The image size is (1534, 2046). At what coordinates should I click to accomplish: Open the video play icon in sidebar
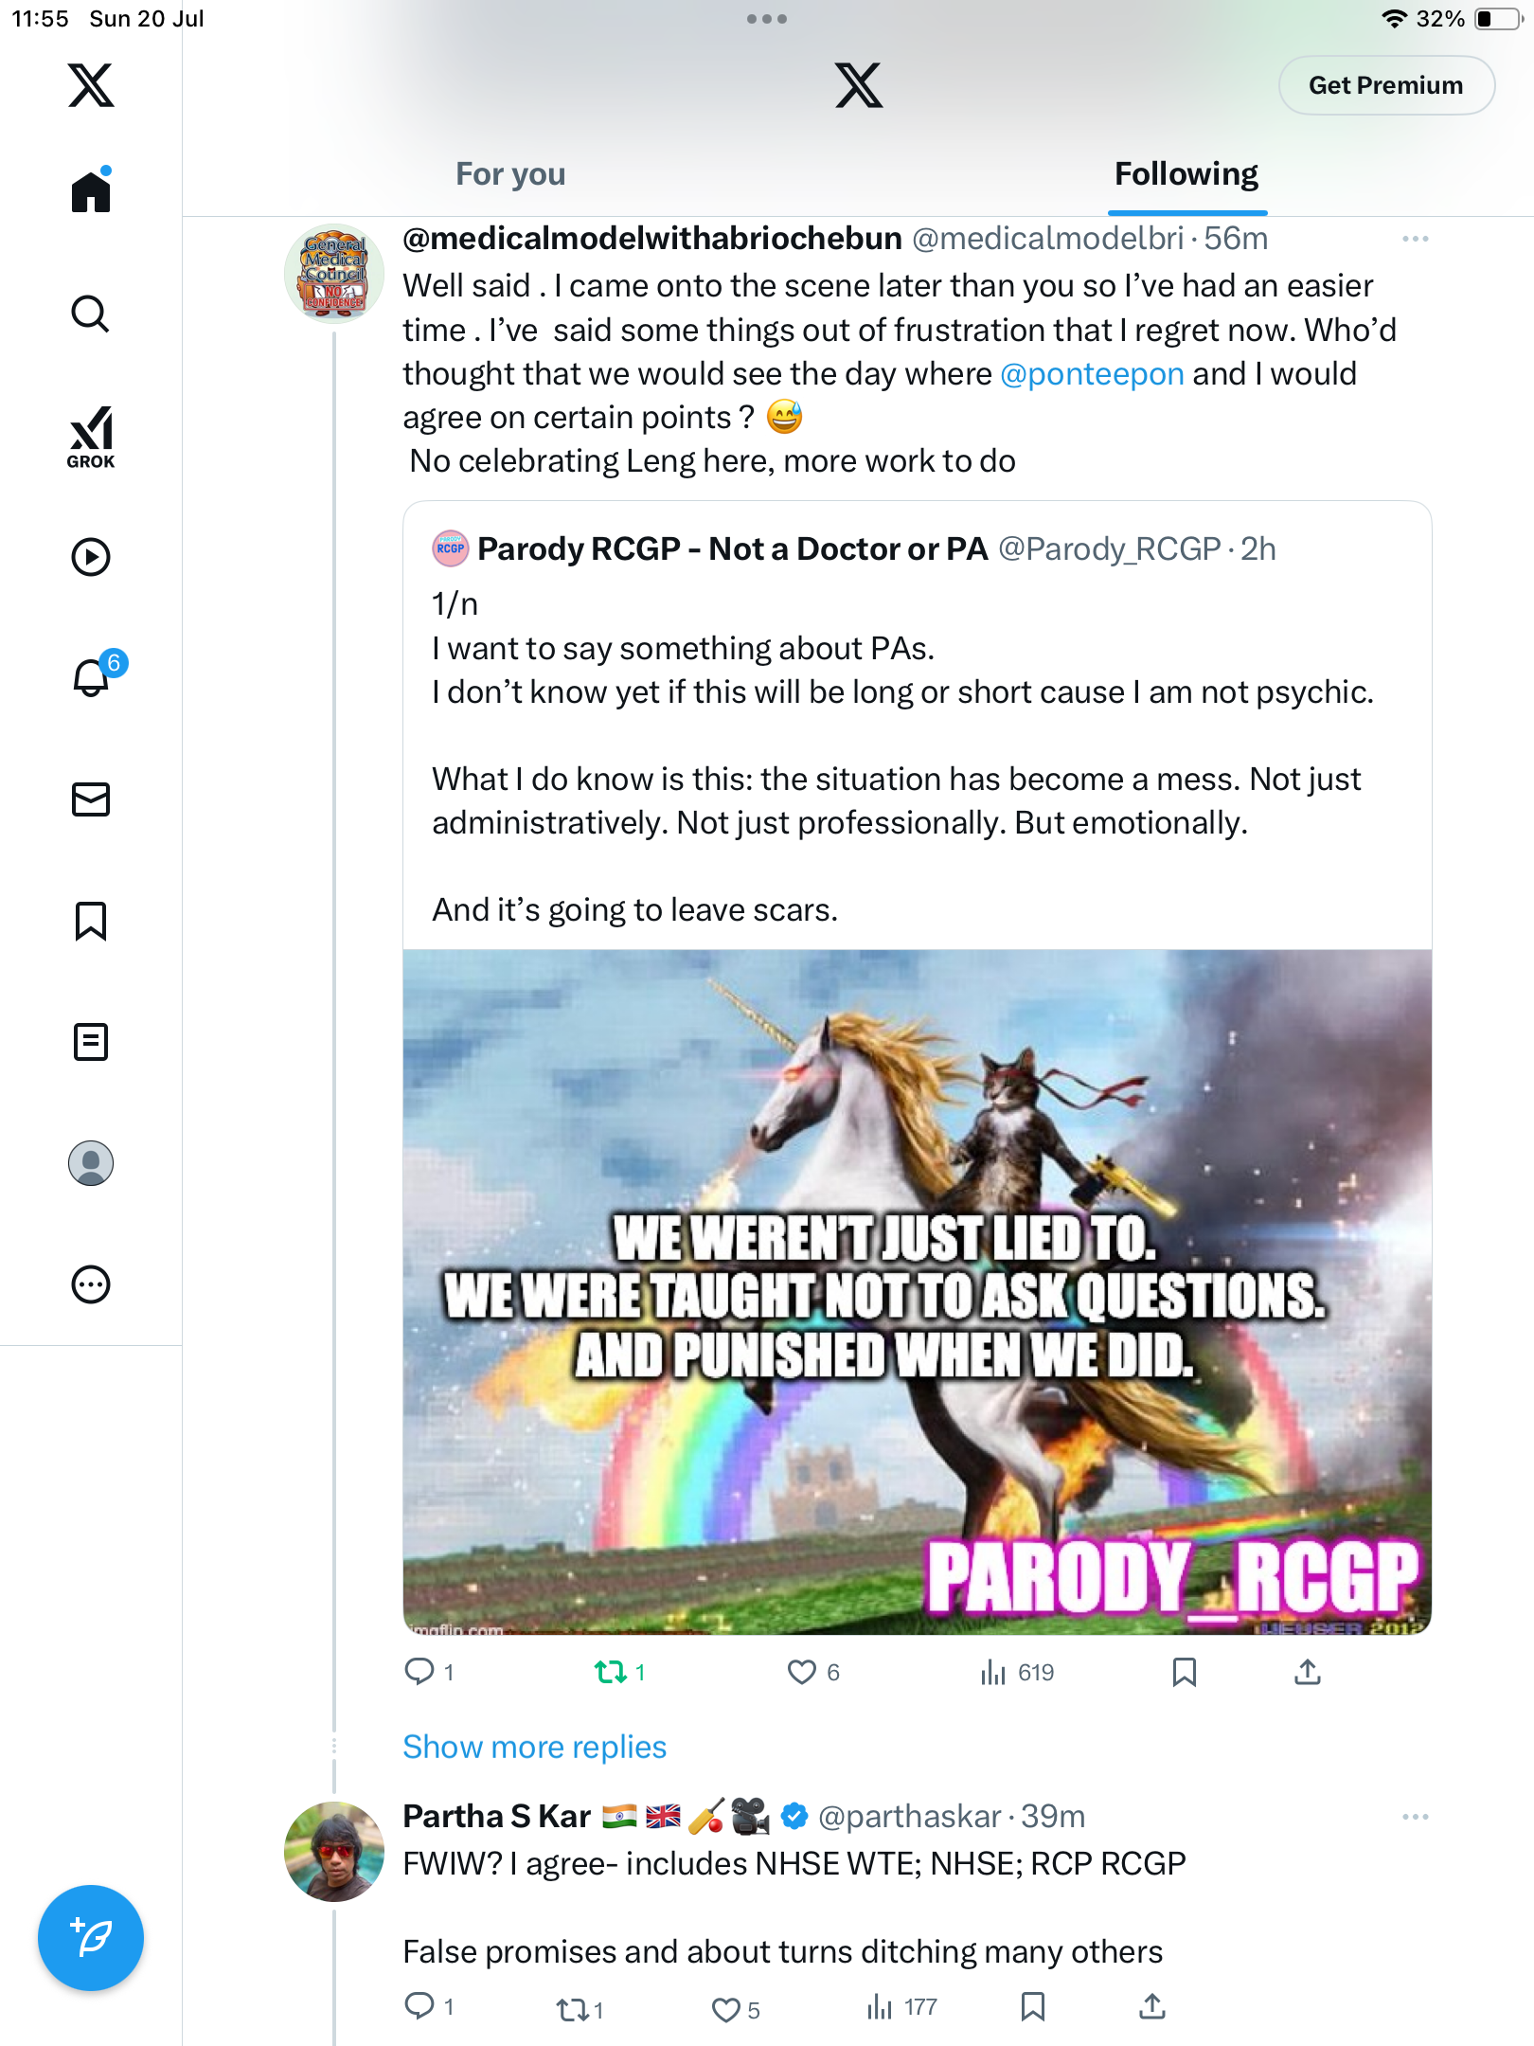point(91,557)
